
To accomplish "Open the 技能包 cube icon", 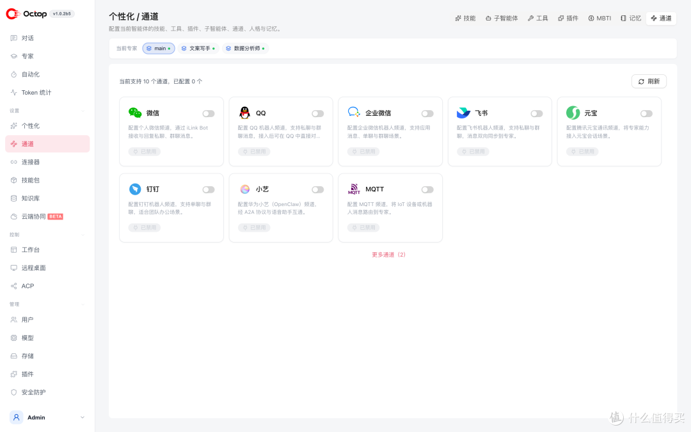I will pos(13,180).
